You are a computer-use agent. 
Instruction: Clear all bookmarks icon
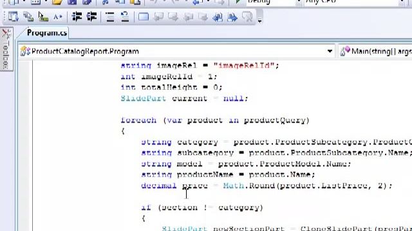247,17
